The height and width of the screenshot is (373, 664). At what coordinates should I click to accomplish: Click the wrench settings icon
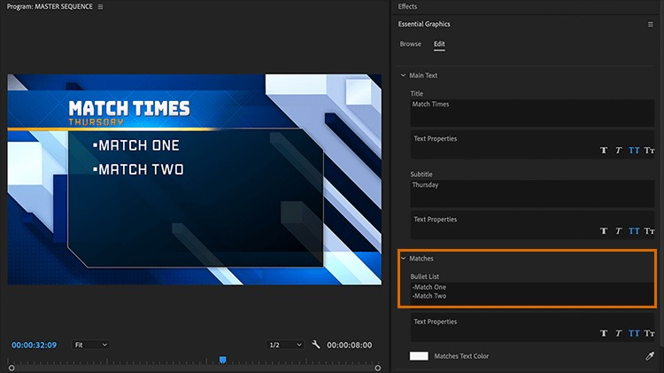tap(316, 345)
